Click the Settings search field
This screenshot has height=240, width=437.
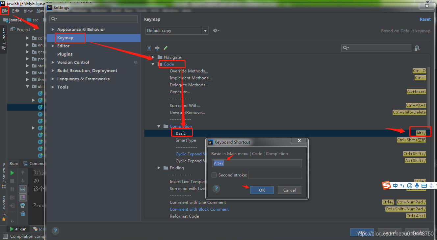93,19
